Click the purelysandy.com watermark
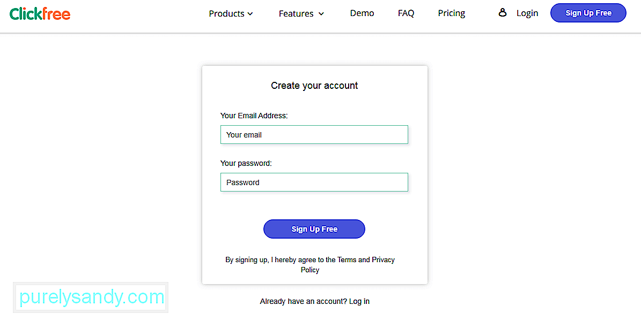The image size is (641, 321). (91, 297)
